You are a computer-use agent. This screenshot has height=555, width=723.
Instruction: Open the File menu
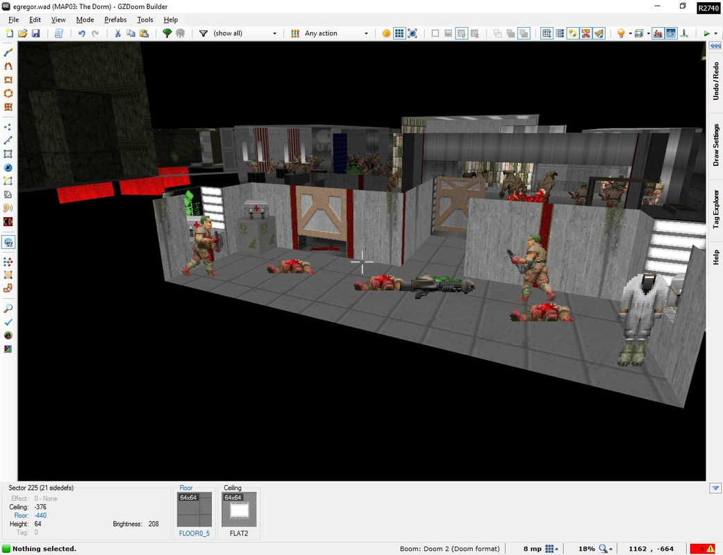14,20
